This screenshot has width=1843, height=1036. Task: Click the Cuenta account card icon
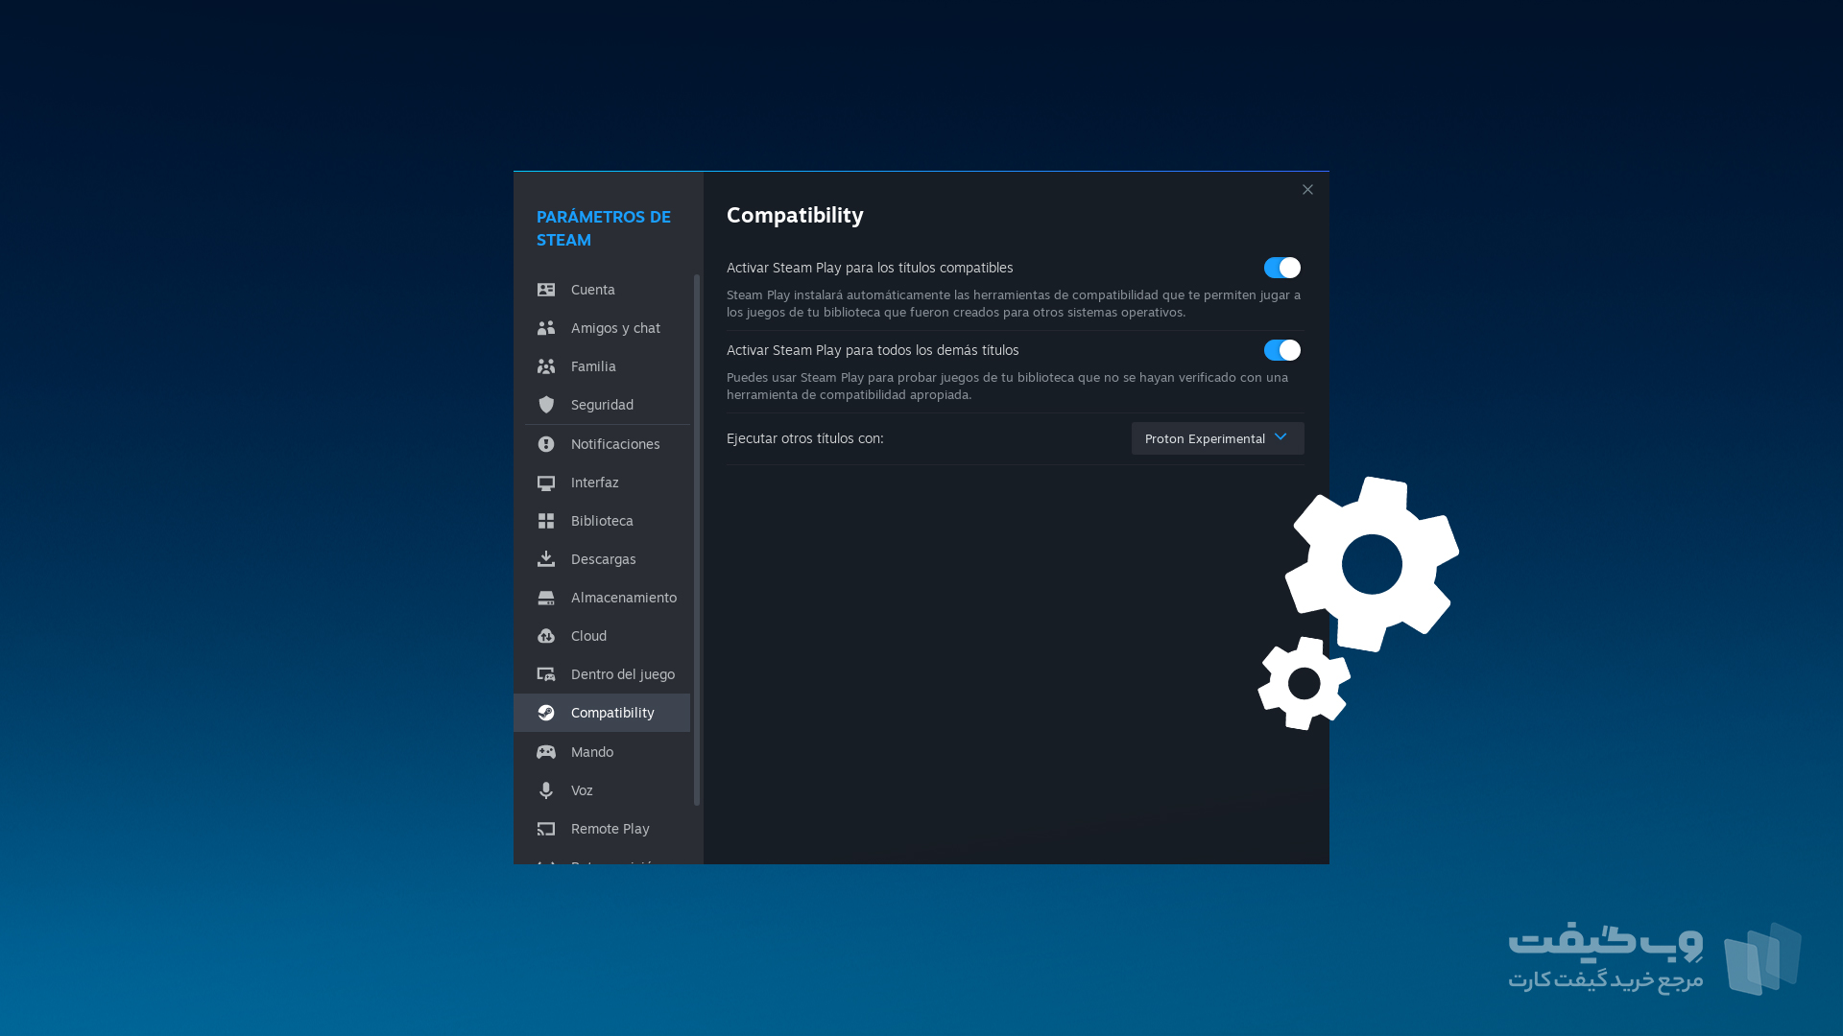546,290
